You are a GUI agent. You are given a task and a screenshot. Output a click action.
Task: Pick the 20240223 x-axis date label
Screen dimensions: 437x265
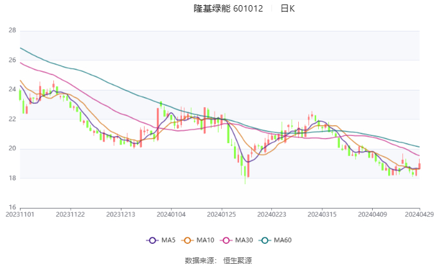pyautogui.click(x=271, y=215)
